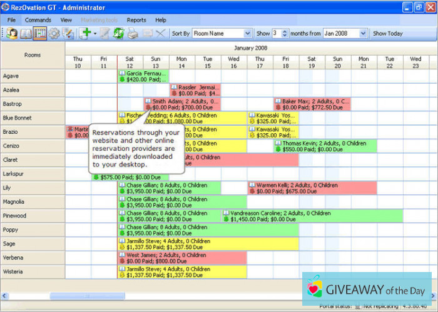Open the Sort By Room Name dropdown
The height and width of the screenshot is (312, 438).
pyautogui.click(x=222, y=34)
